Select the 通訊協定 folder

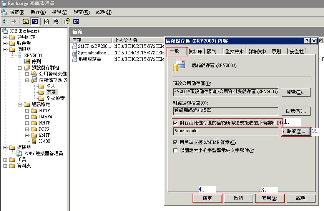pyautogui.click(x=41, y=105)
